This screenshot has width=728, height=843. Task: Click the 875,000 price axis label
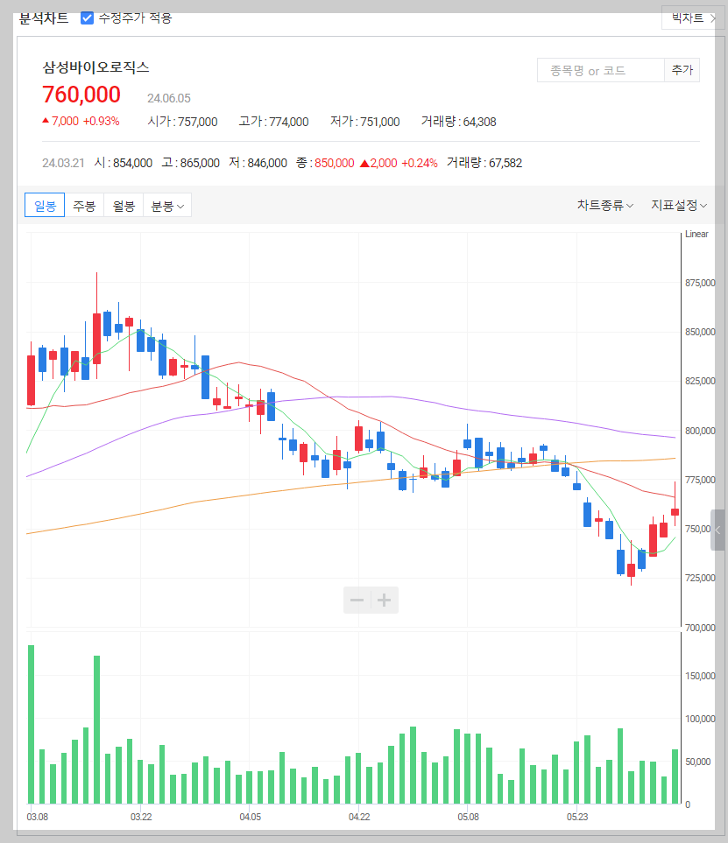[x=700, y=283]
